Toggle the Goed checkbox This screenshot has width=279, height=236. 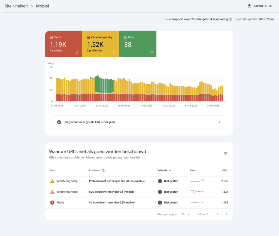tap(125, 37)
